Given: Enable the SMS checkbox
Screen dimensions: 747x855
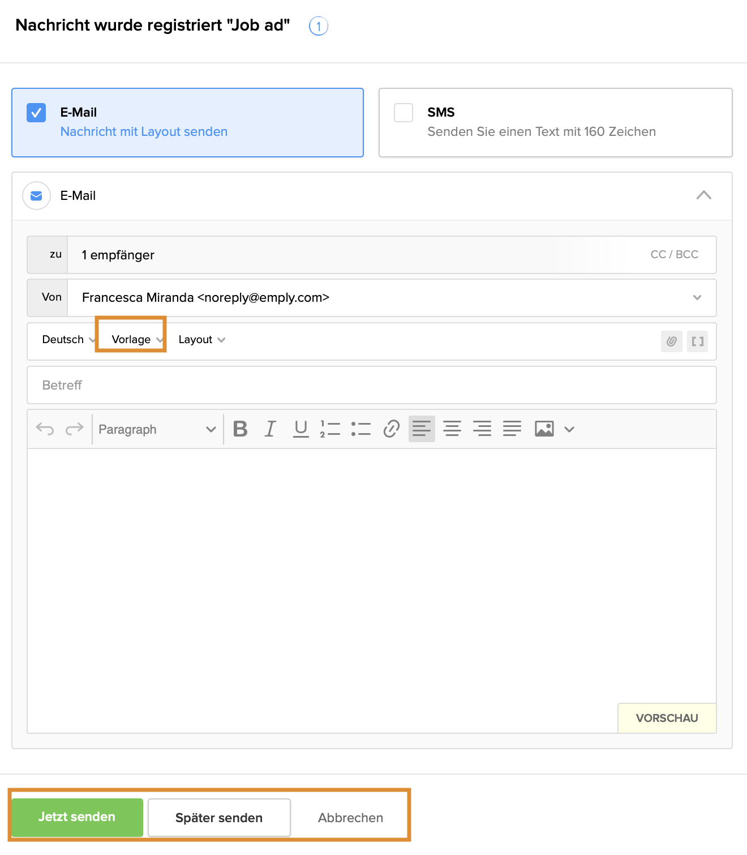Looking at the screenshot, I should (x=403, y=113).
